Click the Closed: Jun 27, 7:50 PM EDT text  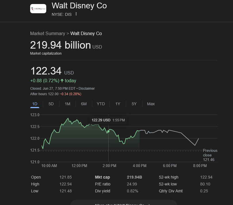(x=53, y=89)
